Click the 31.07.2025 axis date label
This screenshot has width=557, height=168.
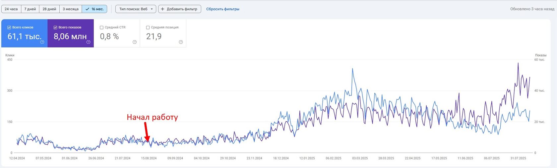(x=518, y=158)
